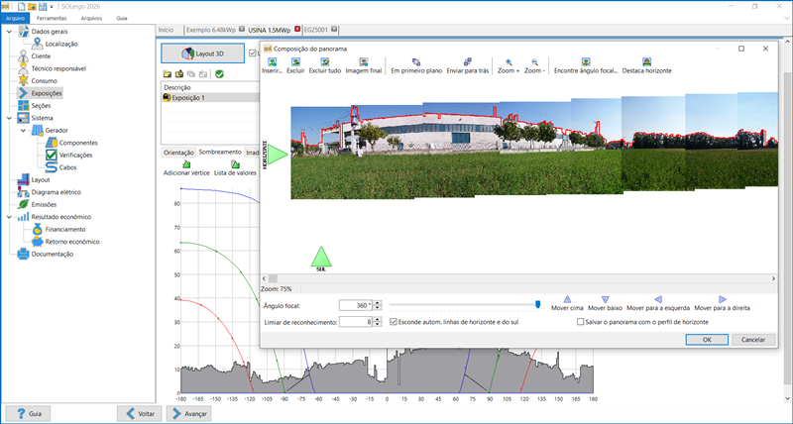Switch to the Orientação tab
This screenshot has width=793, height=424.
pyautogui.click(x=178, y=152)
